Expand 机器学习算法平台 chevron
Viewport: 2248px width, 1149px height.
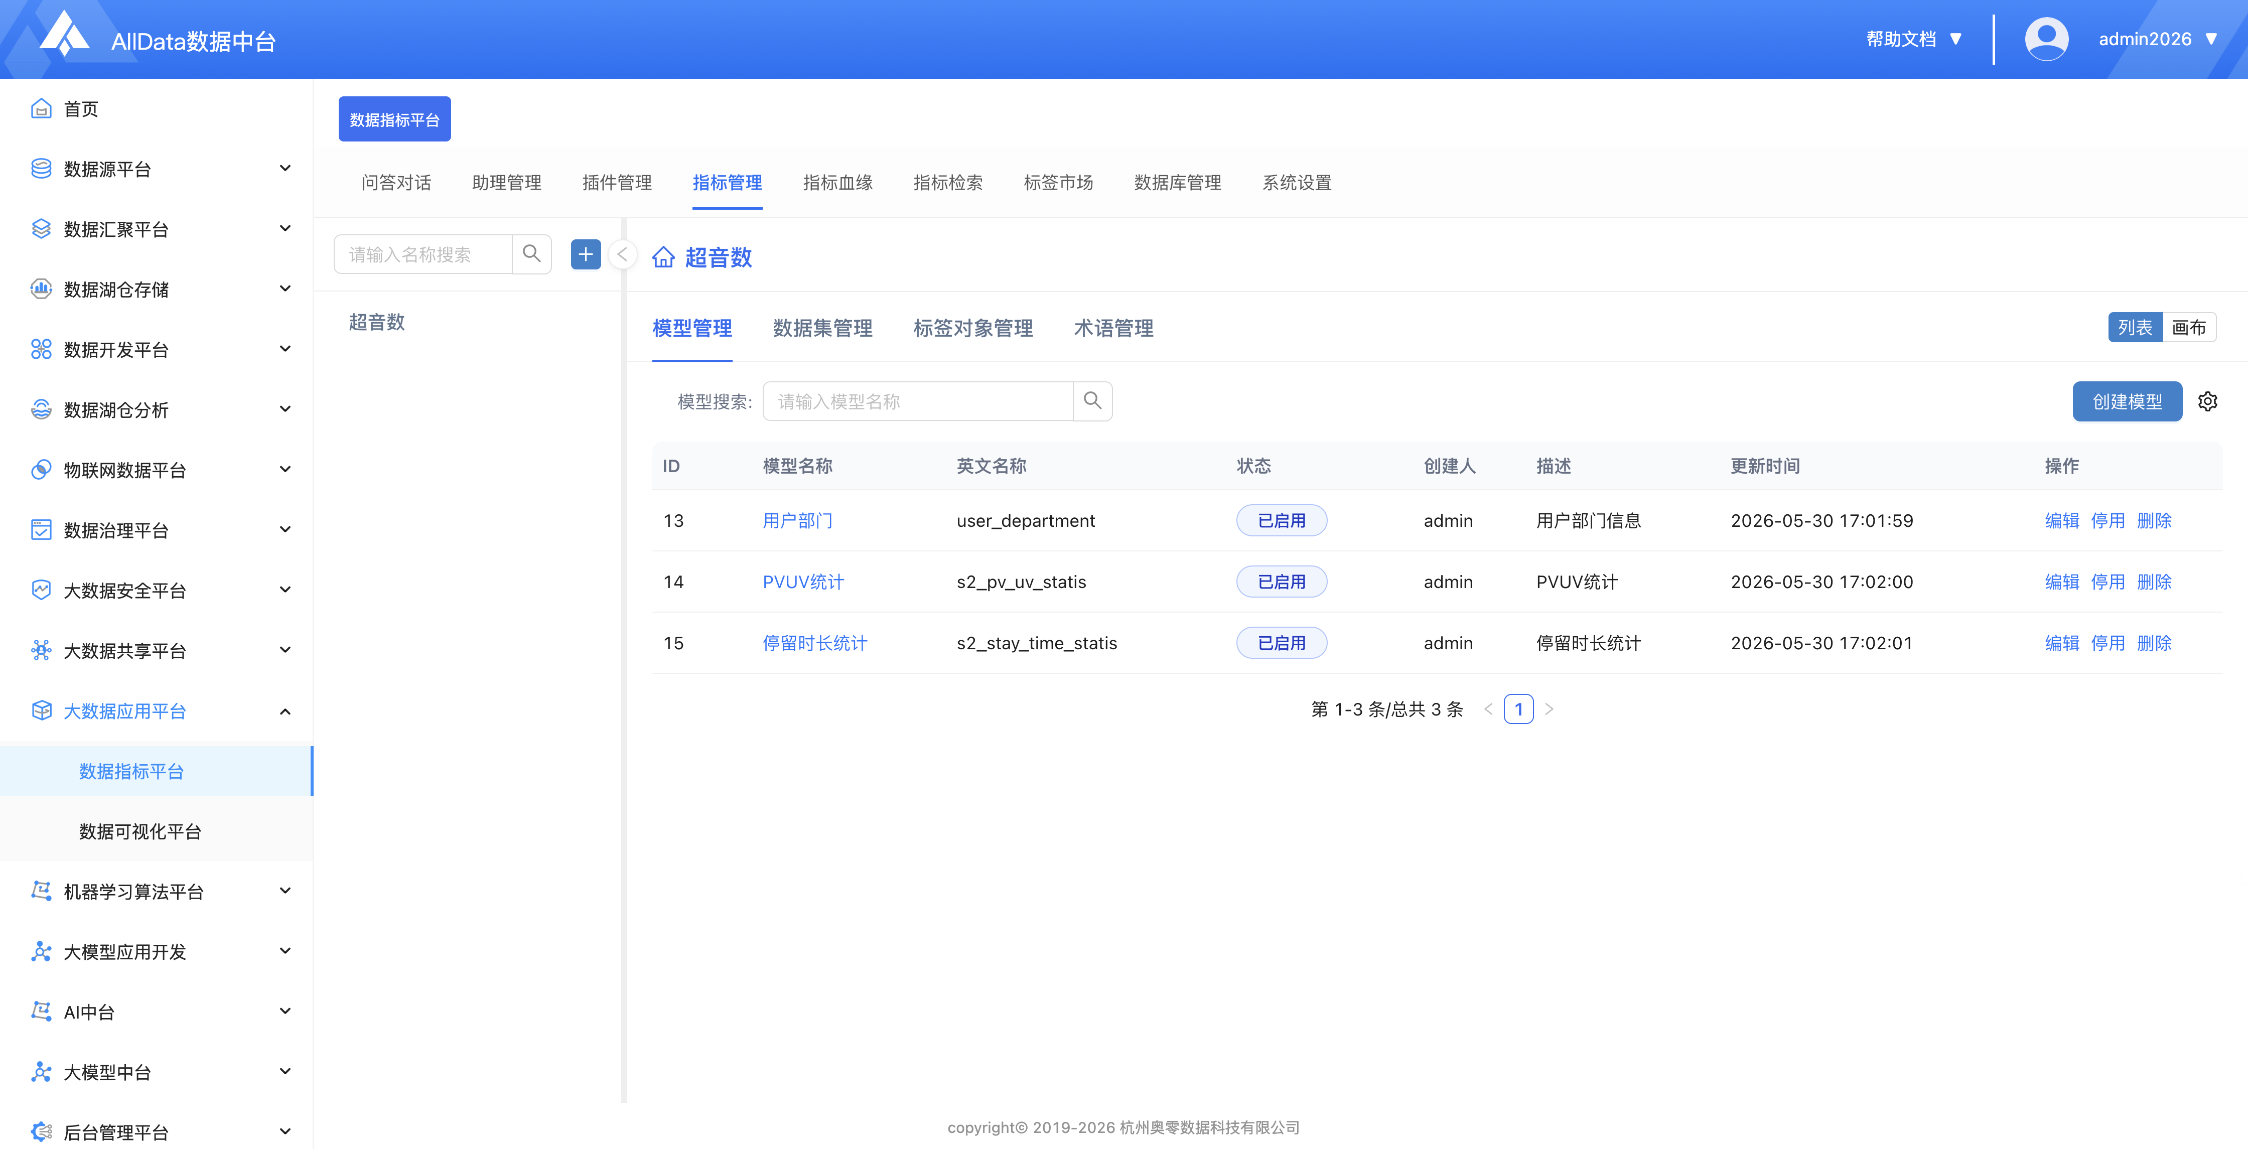(x=286, y=890)
